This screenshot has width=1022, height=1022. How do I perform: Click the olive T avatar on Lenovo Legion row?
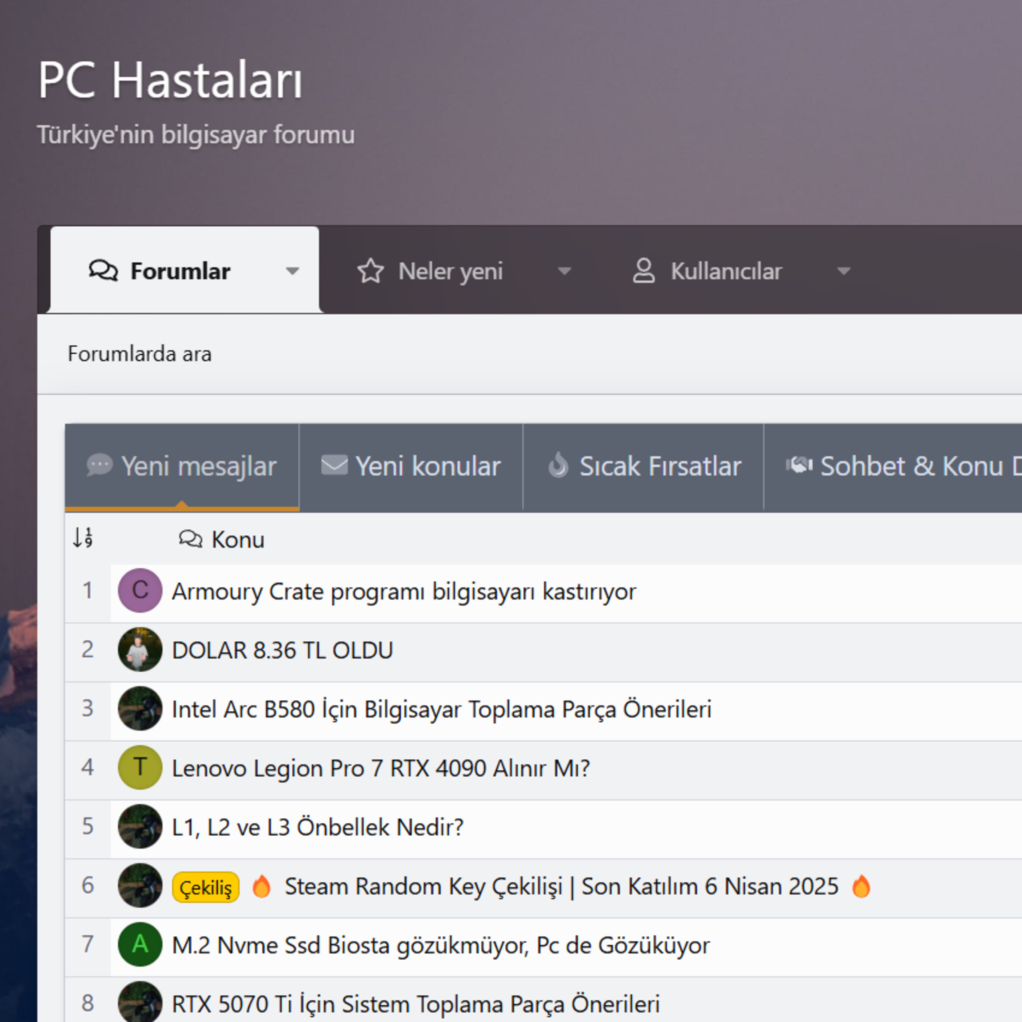140,767
